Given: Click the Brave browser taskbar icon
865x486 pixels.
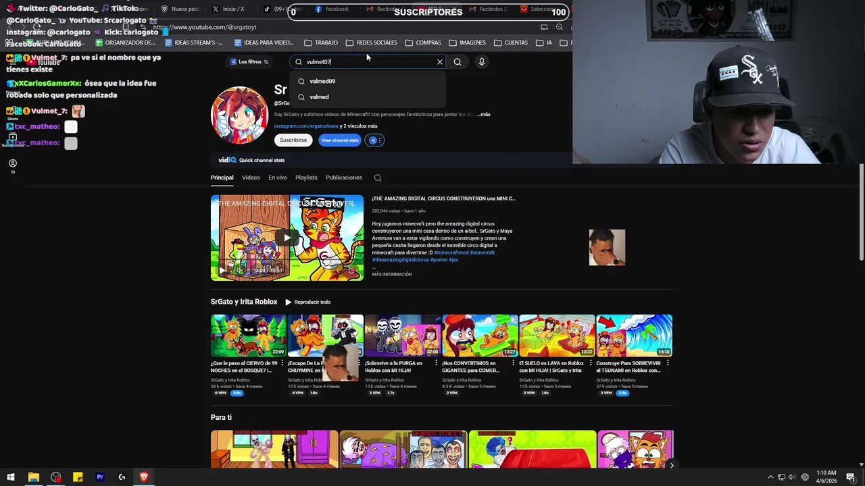Looking at the screenshot, I should coord(144,477).
